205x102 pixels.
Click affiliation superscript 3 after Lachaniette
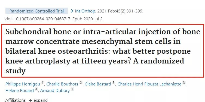tap(184, 82)
